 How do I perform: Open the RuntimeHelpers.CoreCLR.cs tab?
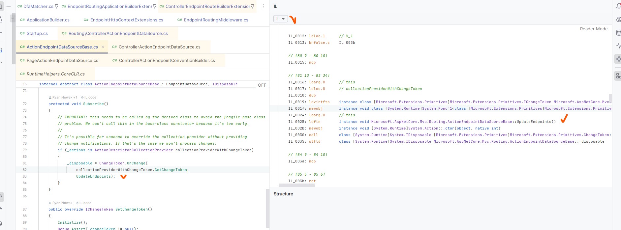click(55, 74)
